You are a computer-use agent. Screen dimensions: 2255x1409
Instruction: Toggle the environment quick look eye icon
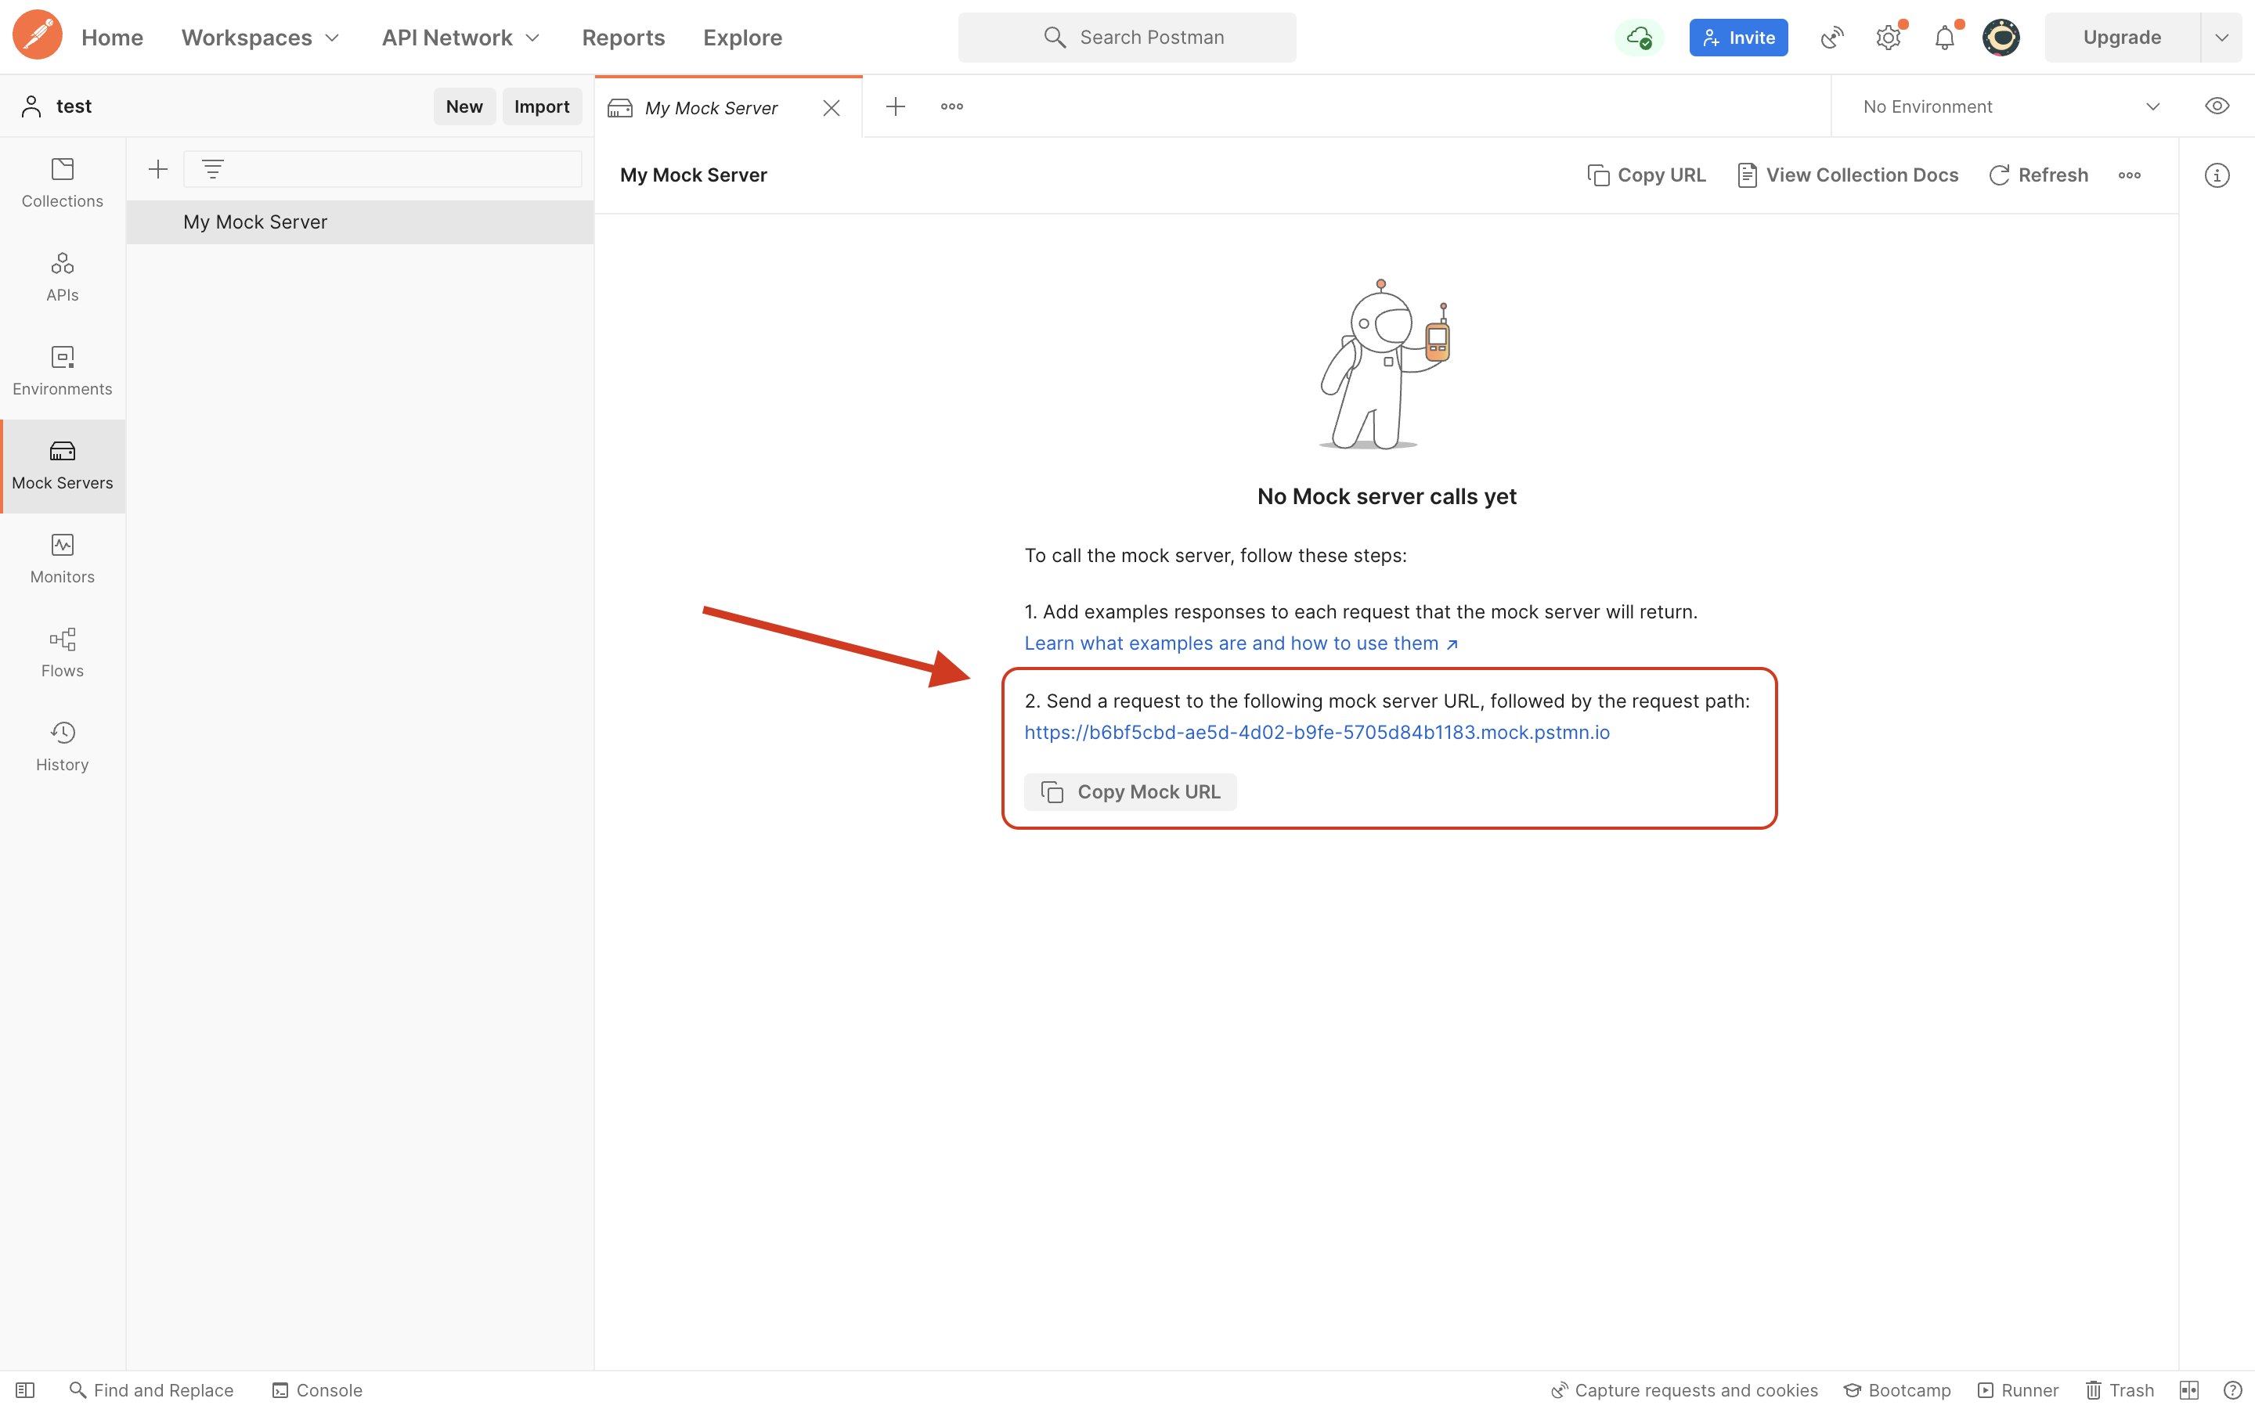coord(2216,106)
